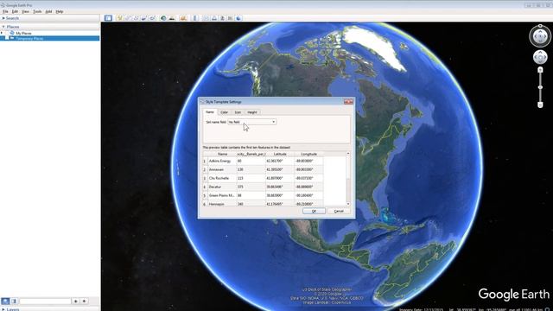Viewport: 553px width, 311px height.
Task: Collapse the Places panel
Action: coord(3,27)
